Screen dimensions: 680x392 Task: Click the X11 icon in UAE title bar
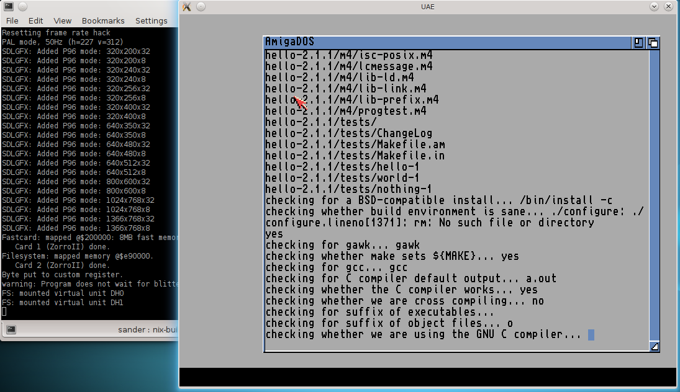(x=186, y=6)
